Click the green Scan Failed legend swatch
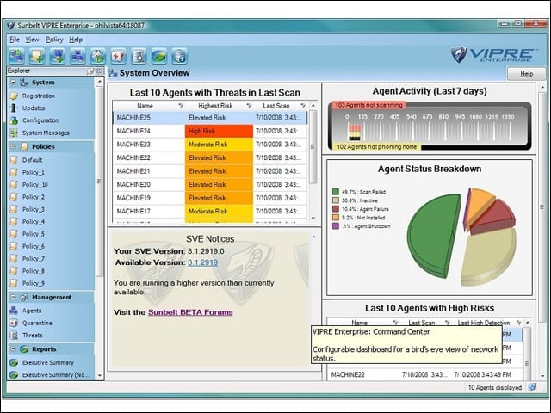Screen dimensions: 551x413 click(x=336, y=192)
